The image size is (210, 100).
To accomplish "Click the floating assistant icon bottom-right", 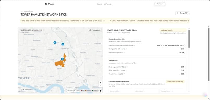I will (x=205, y=95).
